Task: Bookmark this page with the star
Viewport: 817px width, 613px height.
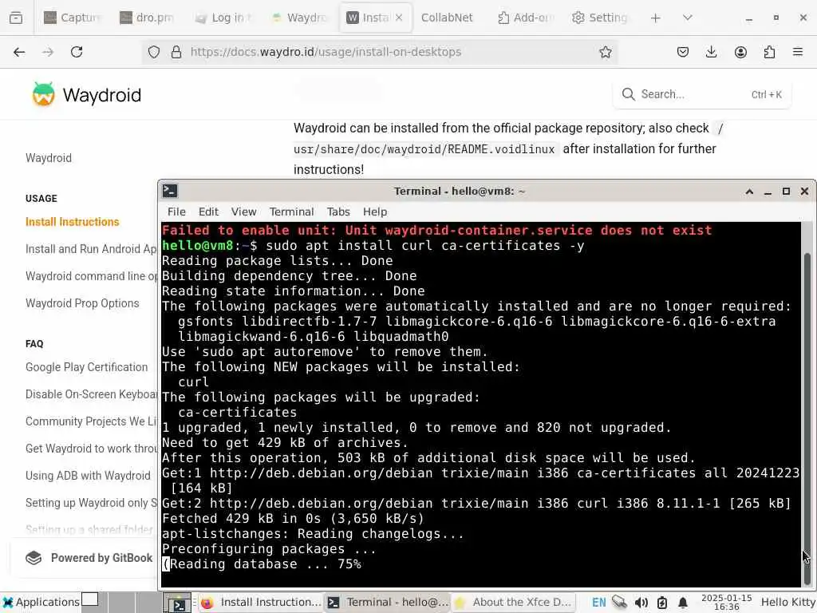Action: [x=605, y=52]
